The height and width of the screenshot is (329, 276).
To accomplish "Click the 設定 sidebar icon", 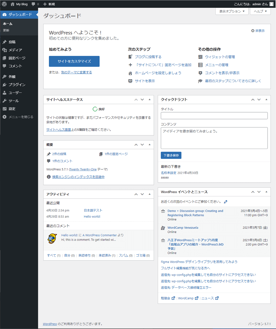I will (4, 109).
